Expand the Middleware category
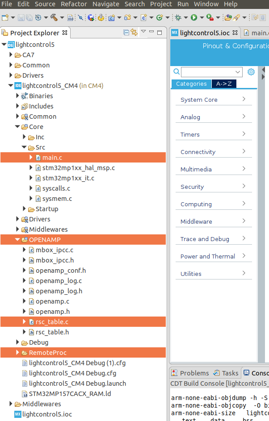Viewport: 269px width, 421px height. coord(214,221)
